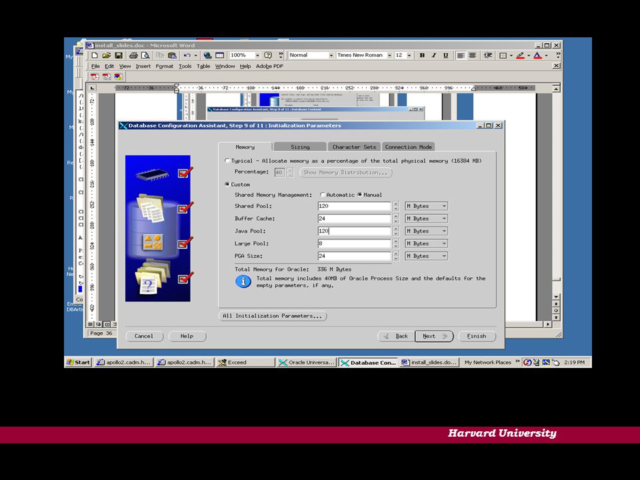Click the Save disk icon in Word

(119, 55)
